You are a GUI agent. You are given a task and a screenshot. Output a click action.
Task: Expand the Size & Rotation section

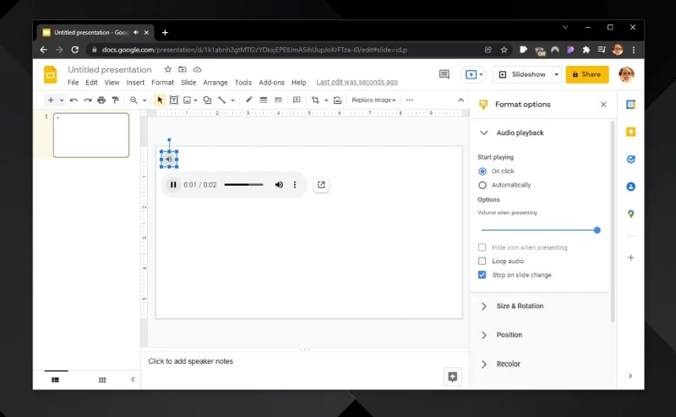point(484,306)
